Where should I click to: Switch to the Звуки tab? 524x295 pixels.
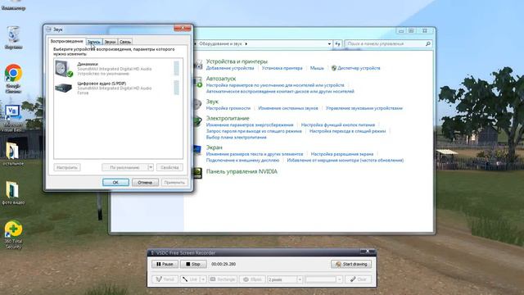pyautogui.click(x=110, y=42)
